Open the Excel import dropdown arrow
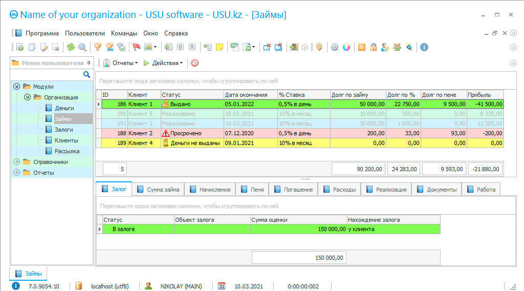 pyautogui.click(x=254, y=47)
